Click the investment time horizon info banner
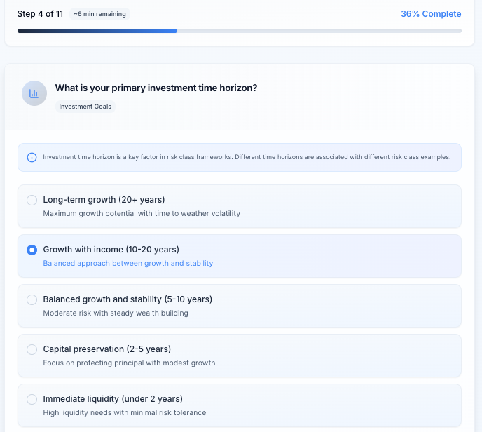This screenshot has width=482, height=432. [x=240, y=157]
